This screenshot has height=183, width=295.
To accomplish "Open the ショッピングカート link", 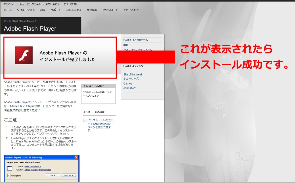I will [30, 4].
